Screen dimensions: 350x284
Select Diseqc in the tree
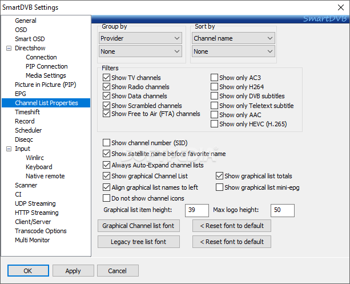(x=24, y=139)
